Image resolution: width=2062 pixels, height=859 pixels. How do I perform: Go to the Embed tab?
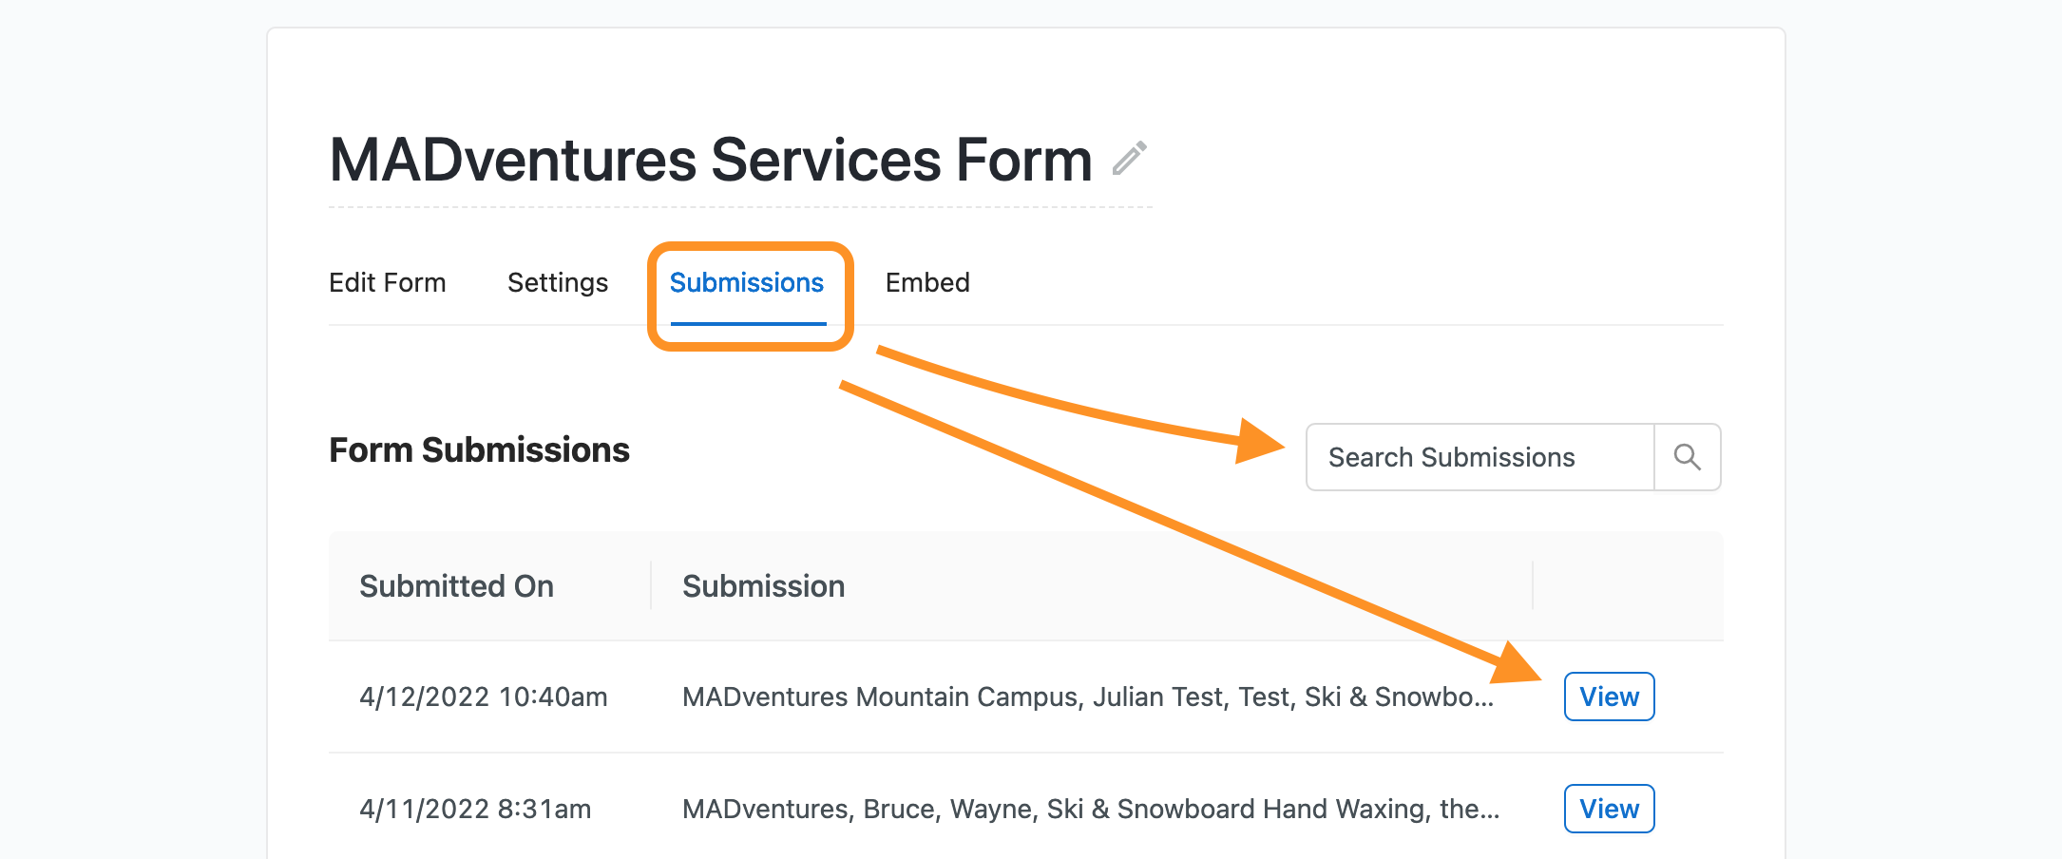point(926,282)
